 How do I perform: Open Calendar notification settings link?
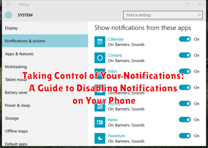click(116, 39)
